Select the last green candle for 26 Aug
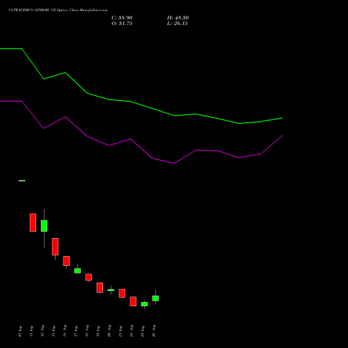Image resolution: width=348 pixels, height=348 pixels. (x=155, y=299)
